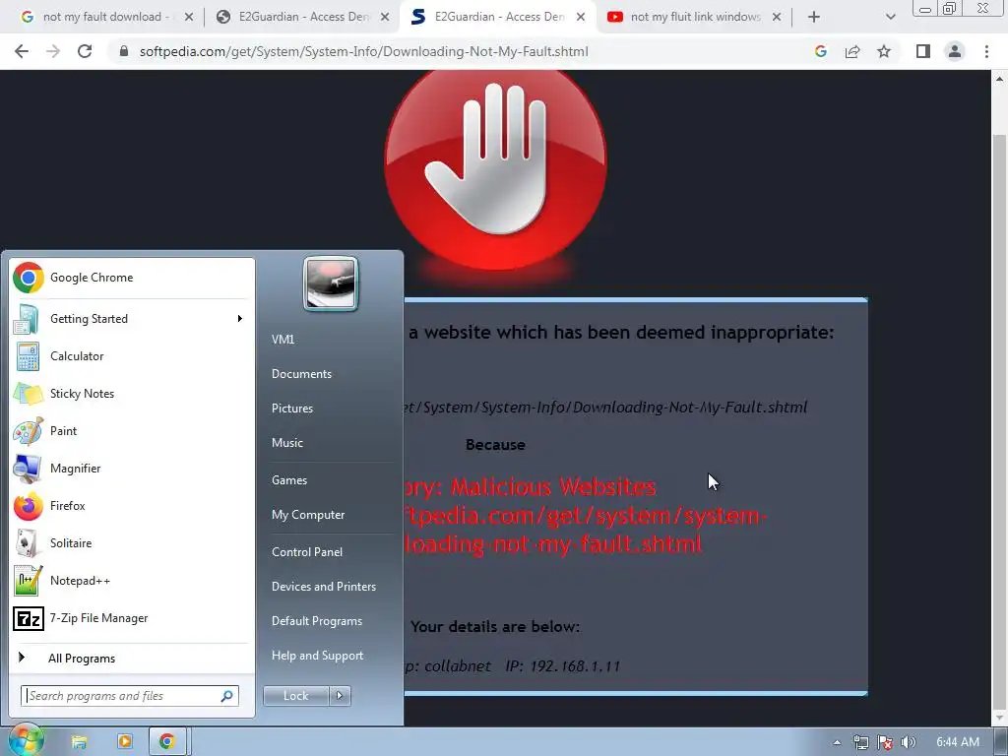
Task: Open Default Programs
Action: tap(317, 621)
